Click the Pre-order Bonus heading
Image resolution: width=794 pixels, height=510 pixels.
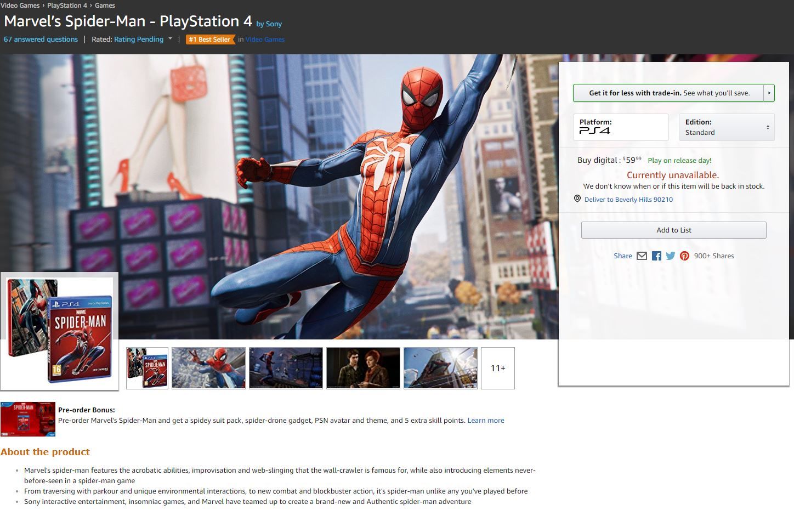point(87,410)
